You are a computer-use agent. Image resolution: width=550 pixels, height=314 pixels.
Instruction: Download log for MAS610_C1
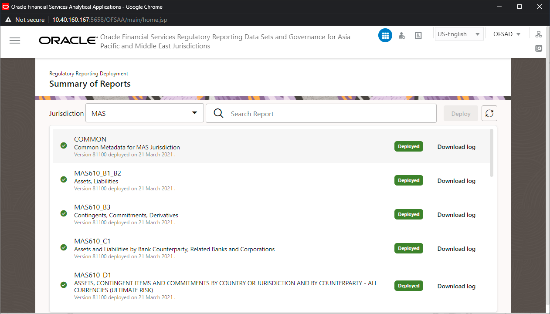(x=456, y=249)
